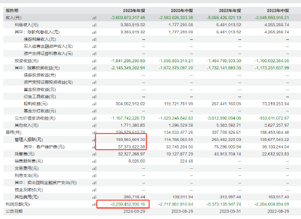301x219 pixels.
Task: Click chart icon for 交易费用(元)
Action: pos(94,168)
